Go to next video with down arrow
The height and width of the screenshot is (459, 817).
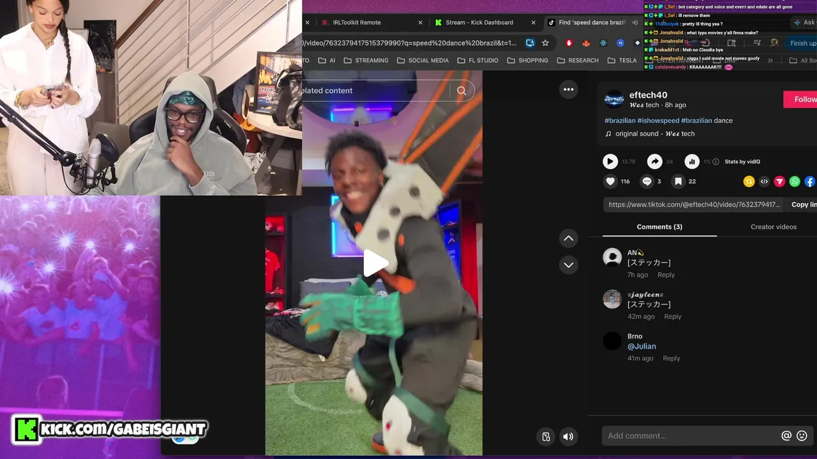tap(569, 265)
